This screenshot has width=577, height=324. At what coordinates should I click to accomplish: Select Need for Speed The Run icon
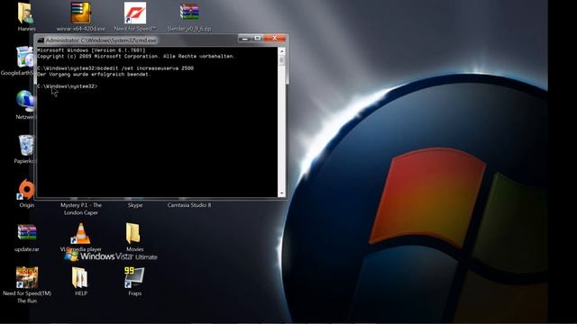click(27, 277)
